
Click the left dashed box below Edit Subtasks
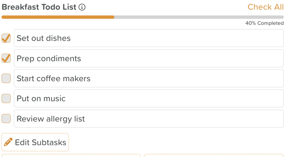point(71,155)
